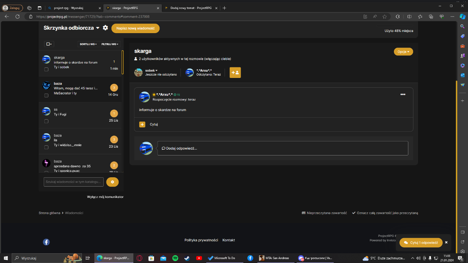This screenshot has height=263, width=468.
Task: Expand the Skrzynka odbiorcza folder dropdown
Action: tap(98, 28)
